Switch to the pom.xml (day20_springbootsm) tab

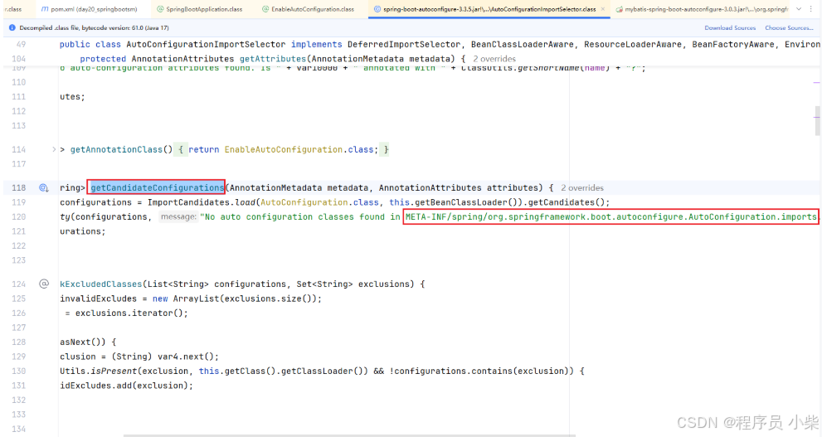89,9
